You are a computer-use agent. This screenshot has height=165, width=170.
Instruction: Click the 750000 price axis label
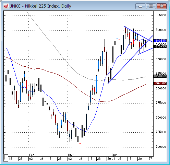pos(161,118)
